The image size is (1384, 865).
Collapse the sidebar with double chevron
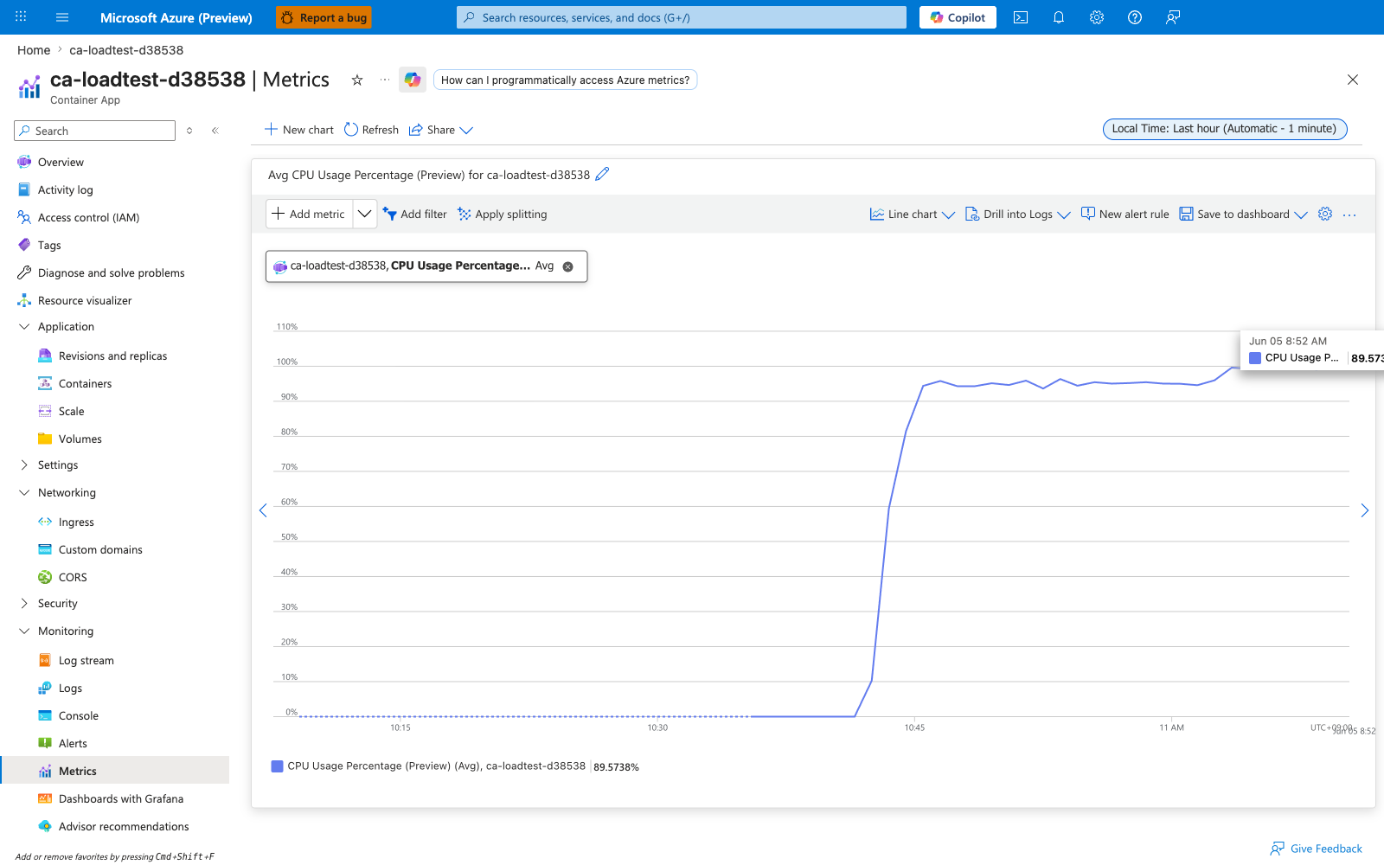click(x=215, y=131)
